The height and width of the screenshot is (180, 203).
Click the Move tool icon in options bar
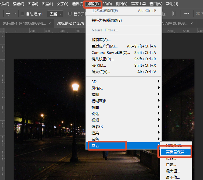coord(8,14)
